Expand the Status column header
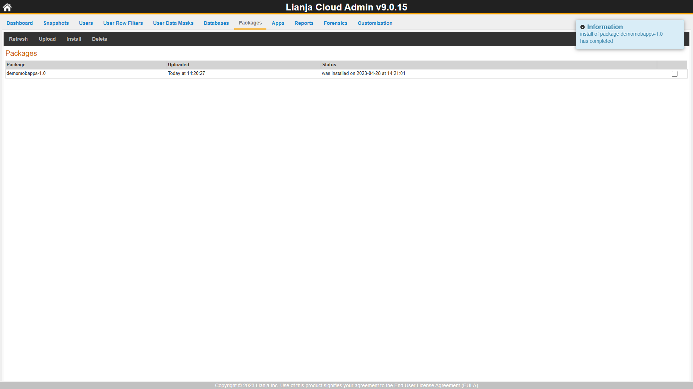This screenshot has width=693, height=389. pos(329,64)
